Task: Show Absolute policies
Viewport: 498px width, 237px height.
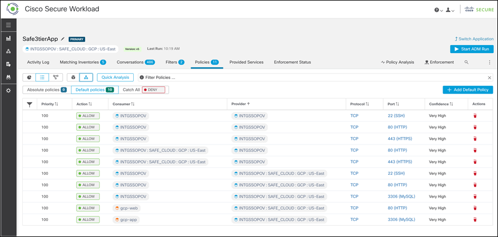Action: point(47,90)
